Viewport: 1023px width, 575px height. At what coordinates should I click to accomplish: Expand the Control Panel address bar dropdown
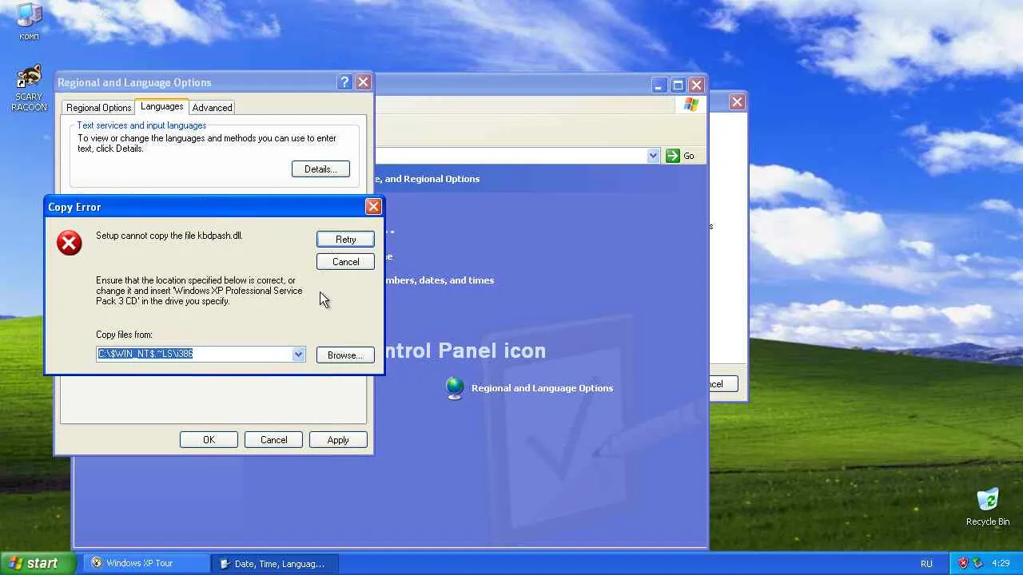[653, 156]
